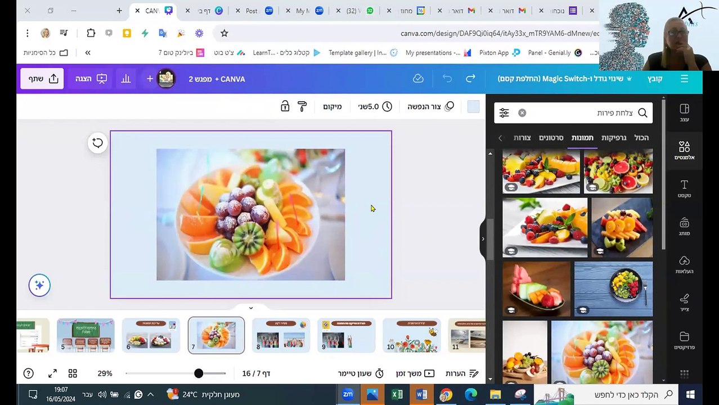Screen dimensions: 719x405
Task: Open Excel from Windows taskbar
Action: point(397,394)
